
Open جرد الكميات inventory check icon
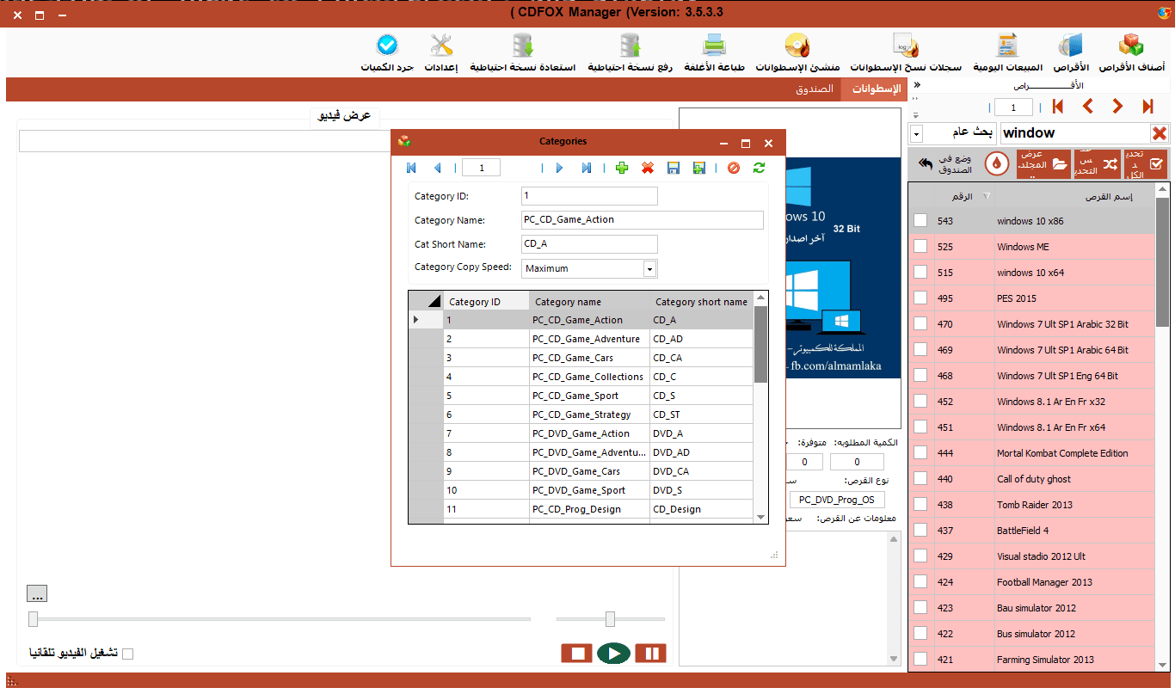coord(387,53)
